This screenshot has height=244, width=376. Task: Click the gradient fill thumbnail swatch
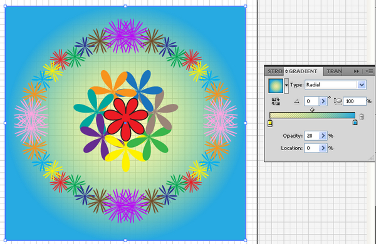(x=276, y=86)
